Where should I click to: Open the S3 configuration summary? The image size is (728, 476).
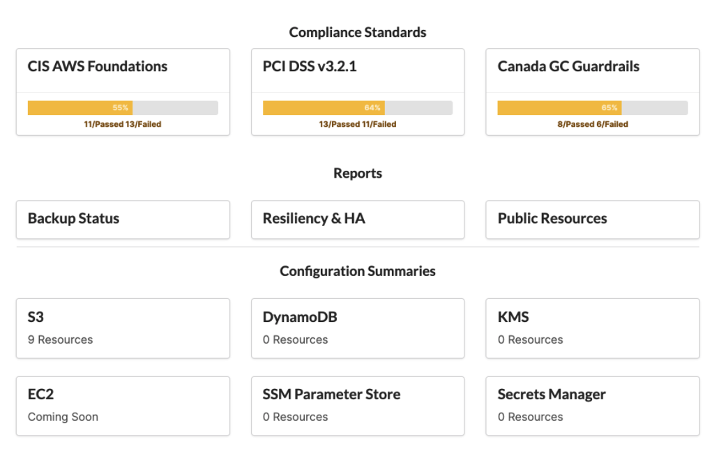[36, 318]
